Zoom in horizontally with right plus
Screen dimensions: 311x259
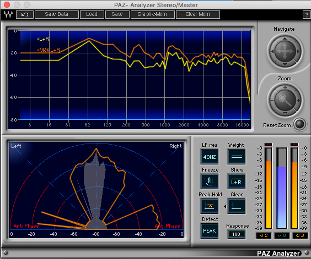tap(298, 101)
